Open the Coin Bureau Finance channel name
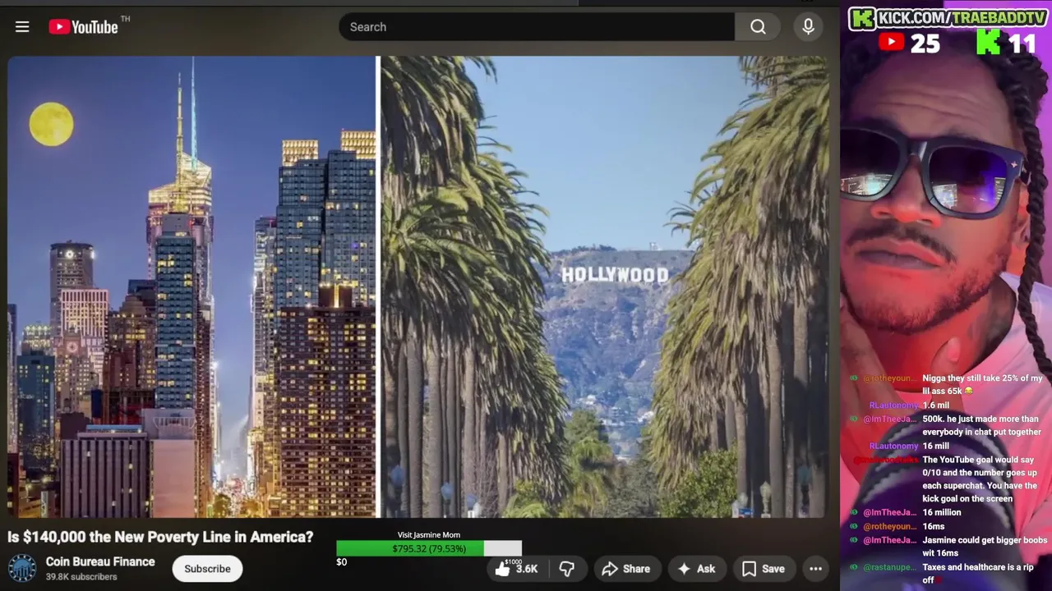This screenshot has height=591, width=1052. coord(100,561)
